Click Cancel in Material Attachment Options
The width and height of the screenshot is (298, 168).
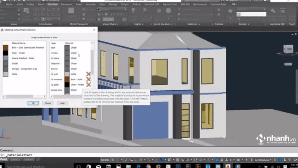pos(48,103)
